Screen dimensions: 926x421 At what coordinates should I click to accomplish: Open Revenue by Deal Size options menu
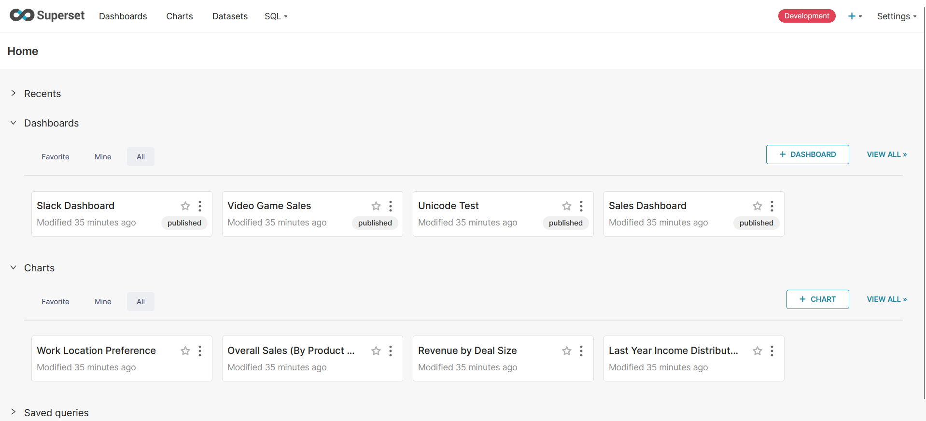[x=581, y=351]
